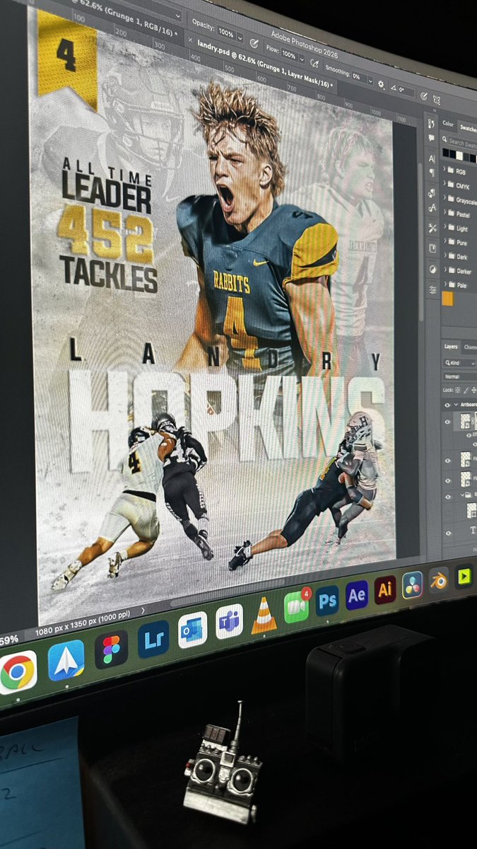Image resolution: width=477 pixels, height=849 pixels.
Task: Open status bar arrow next to document size
Action: click(x=143, y=610)
